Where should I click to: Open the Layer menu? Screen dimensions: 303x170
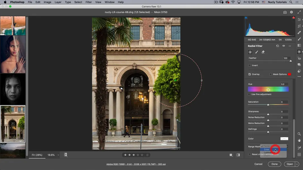point(58,2)
